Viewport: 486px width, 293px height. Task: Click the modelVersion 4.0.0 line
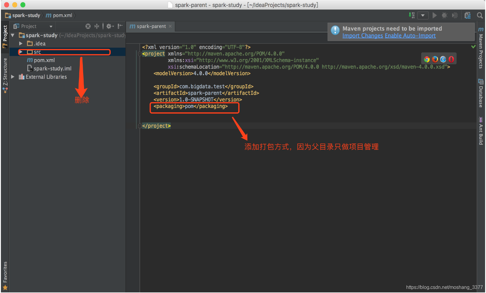[x=202, y=73]
